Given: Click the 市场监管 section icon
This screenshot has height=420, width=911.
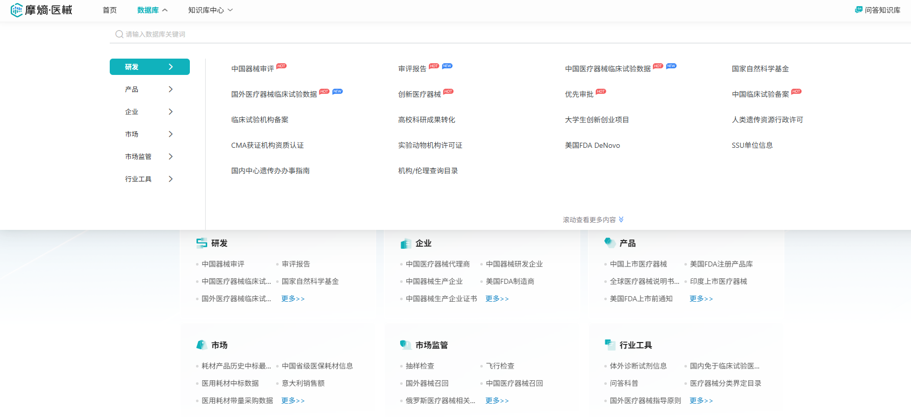Looking at the screenshot, I should [x=406, y=345].
